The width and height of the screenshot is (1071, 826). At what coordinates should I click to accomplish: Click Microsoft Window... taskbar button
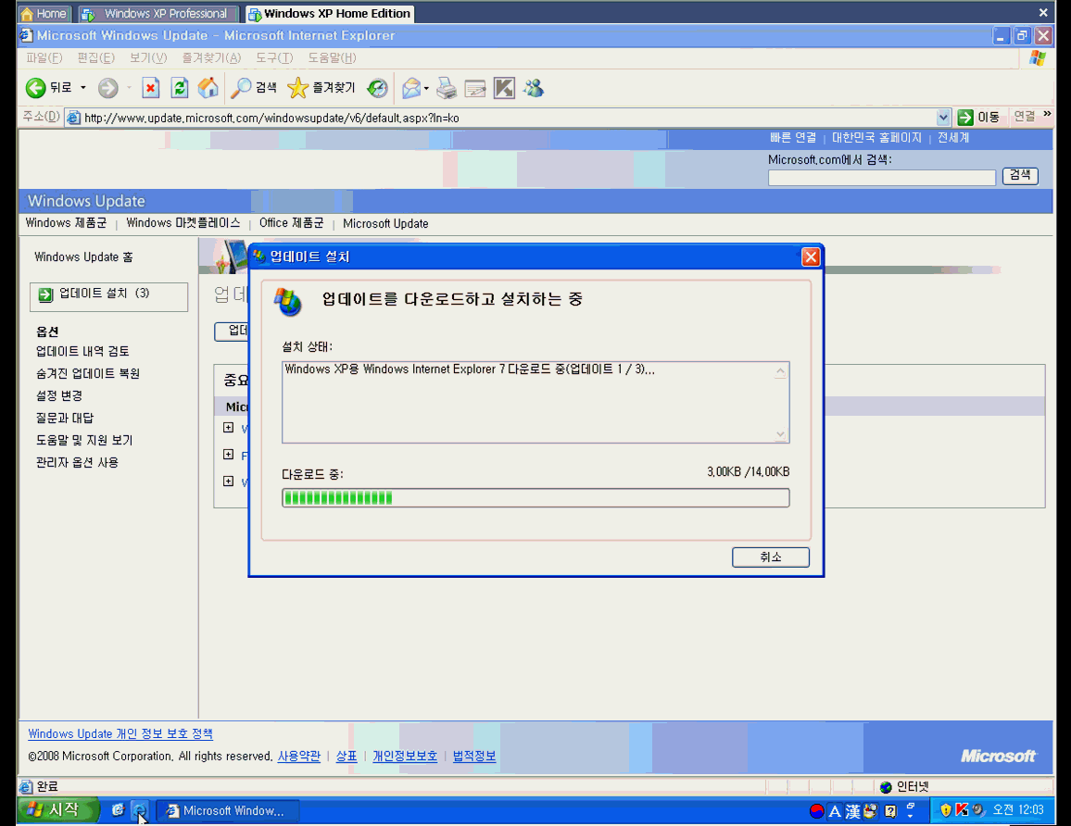coord(228,810)
